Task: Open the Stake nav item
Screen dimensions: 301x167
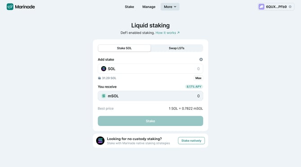Action: (x=129, y=7)
